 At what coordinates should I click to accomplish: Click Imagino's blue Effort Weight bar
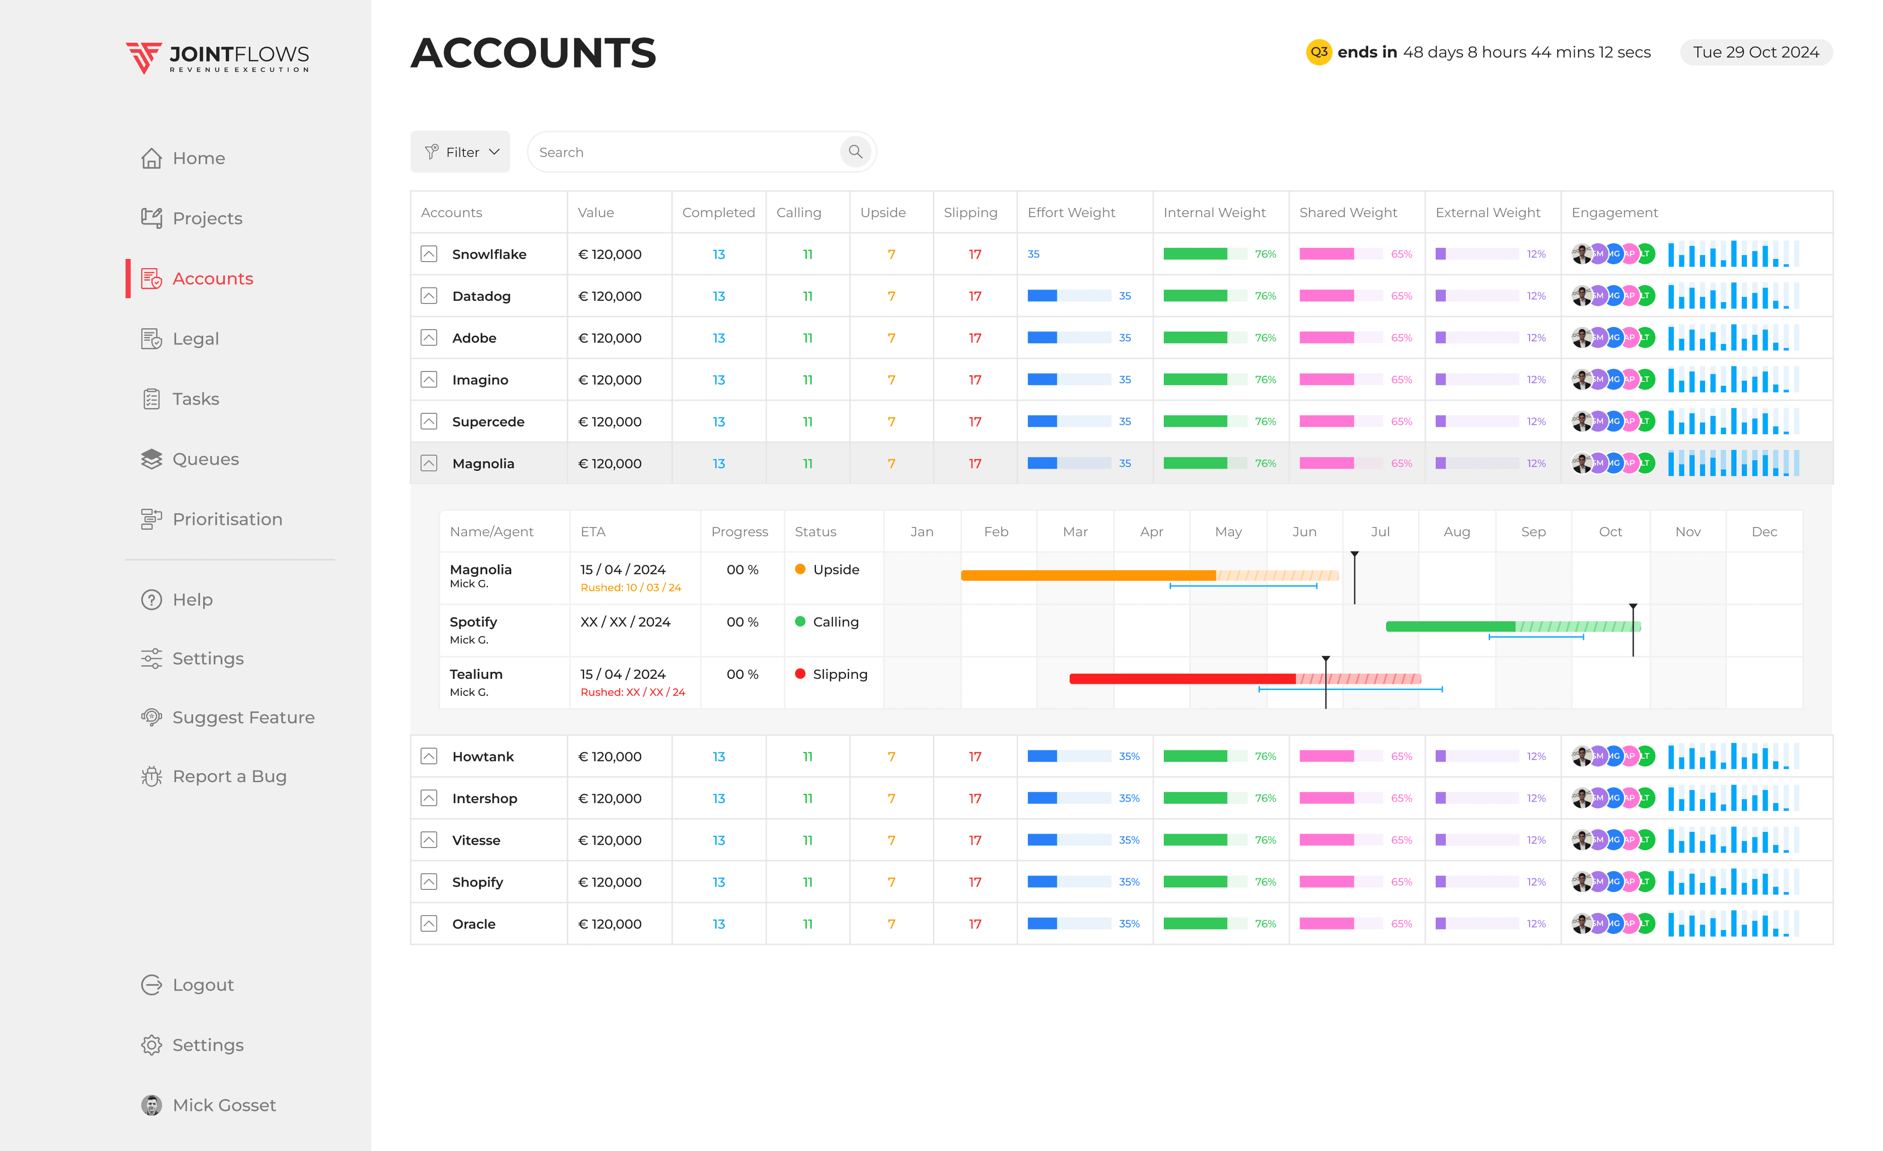click(x=1069, y=380)
